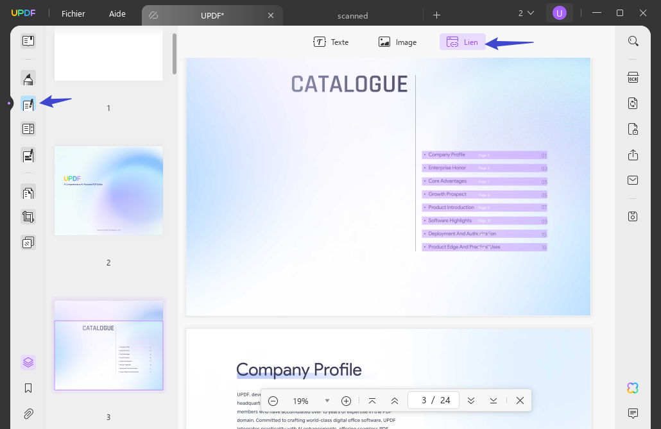Open the Share file icon
The height and width of the screenshot is (429, 661).
(x=633, y=155)
